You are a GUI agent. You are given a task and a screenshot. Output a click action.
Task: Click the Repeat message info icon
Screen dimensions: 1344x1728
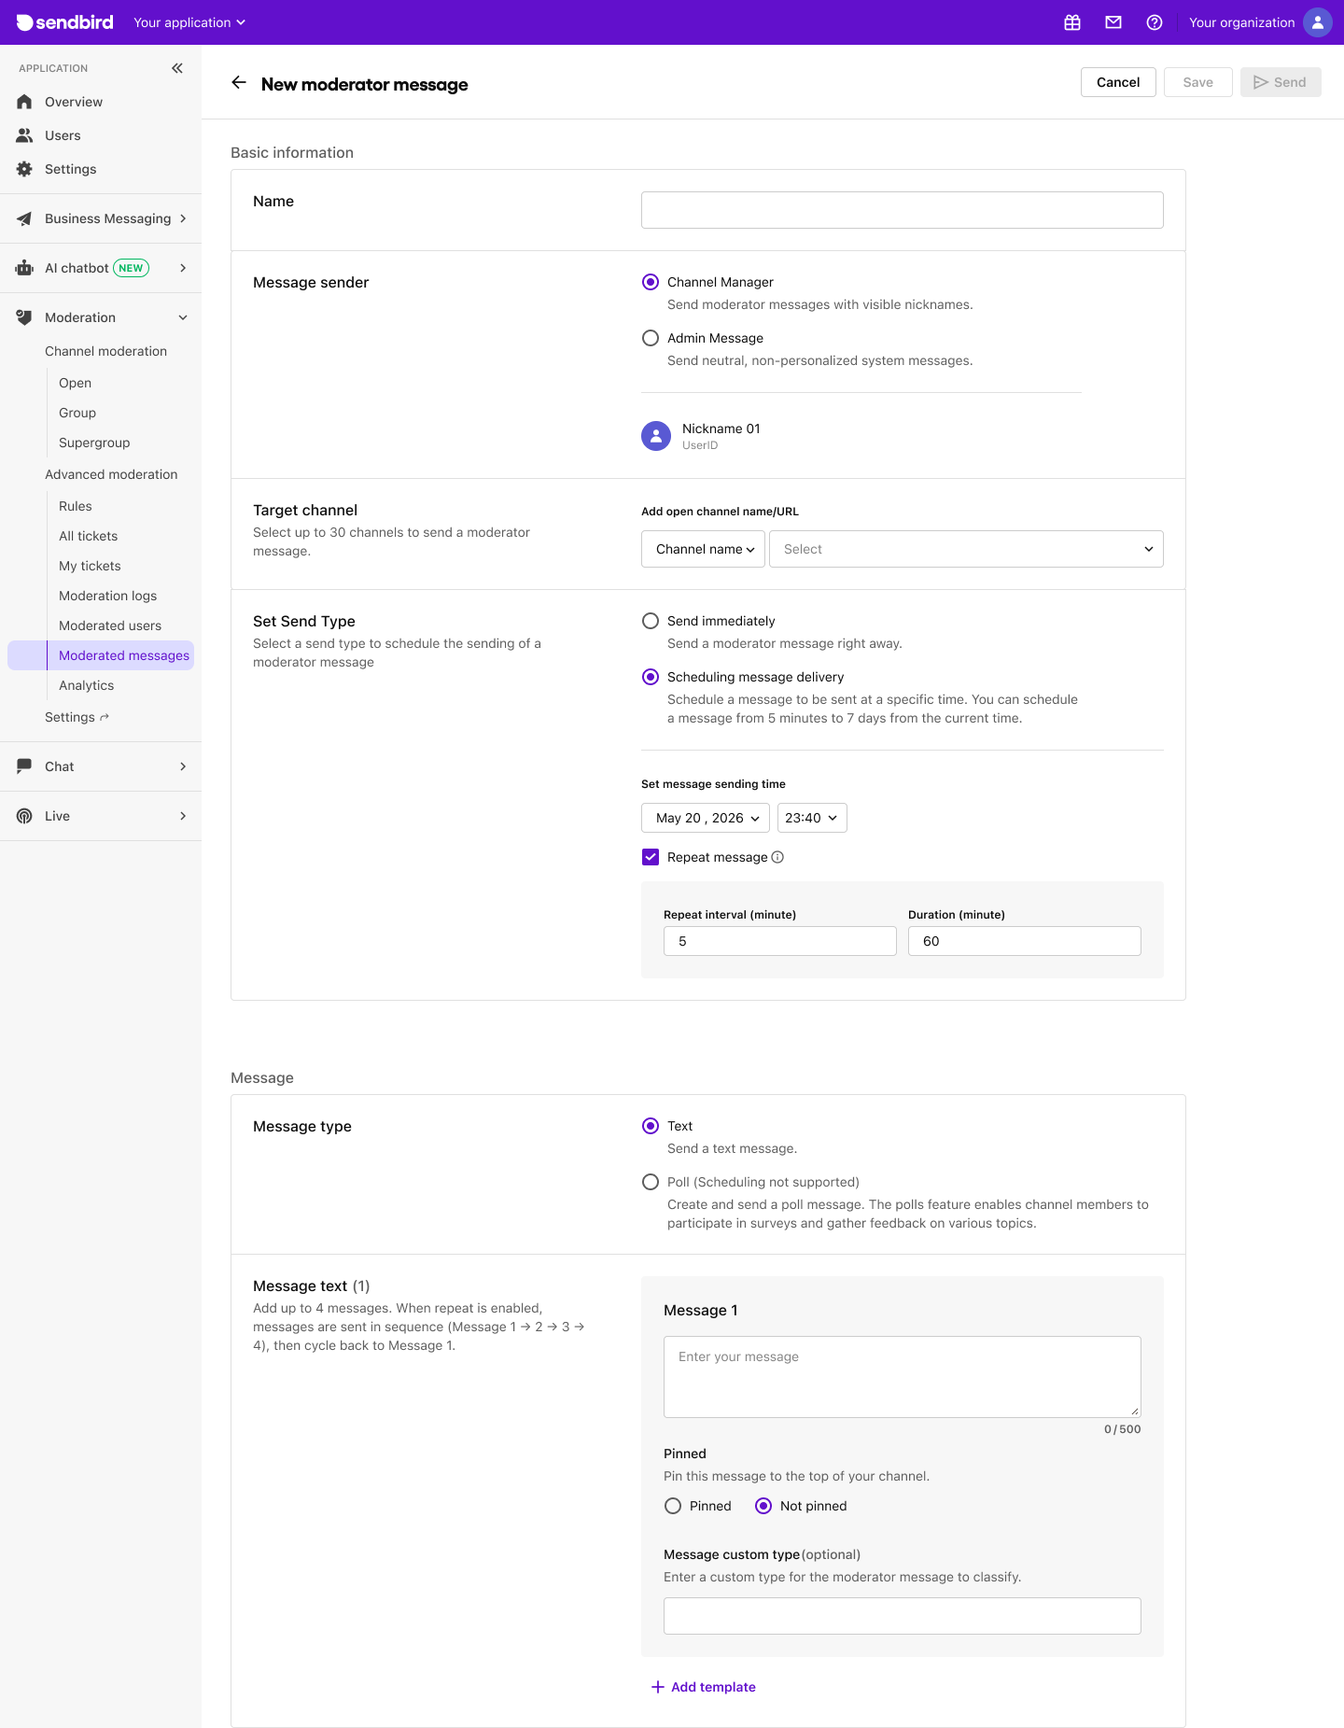coord(777,857)
